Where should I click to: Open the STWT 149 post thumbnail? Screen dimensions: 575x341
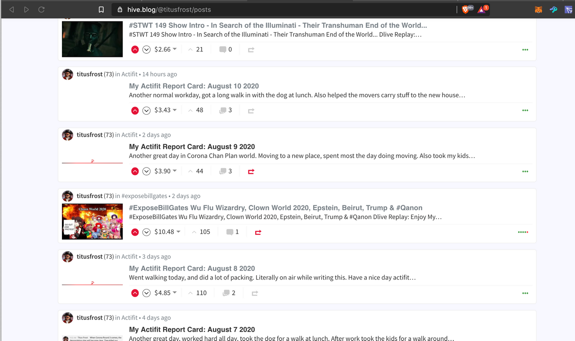tap(92, 39)
